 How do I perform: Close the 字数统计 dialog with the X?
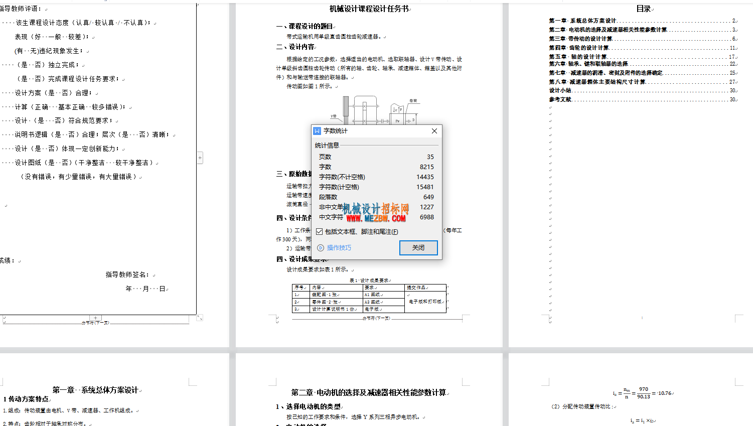point(434,131)
